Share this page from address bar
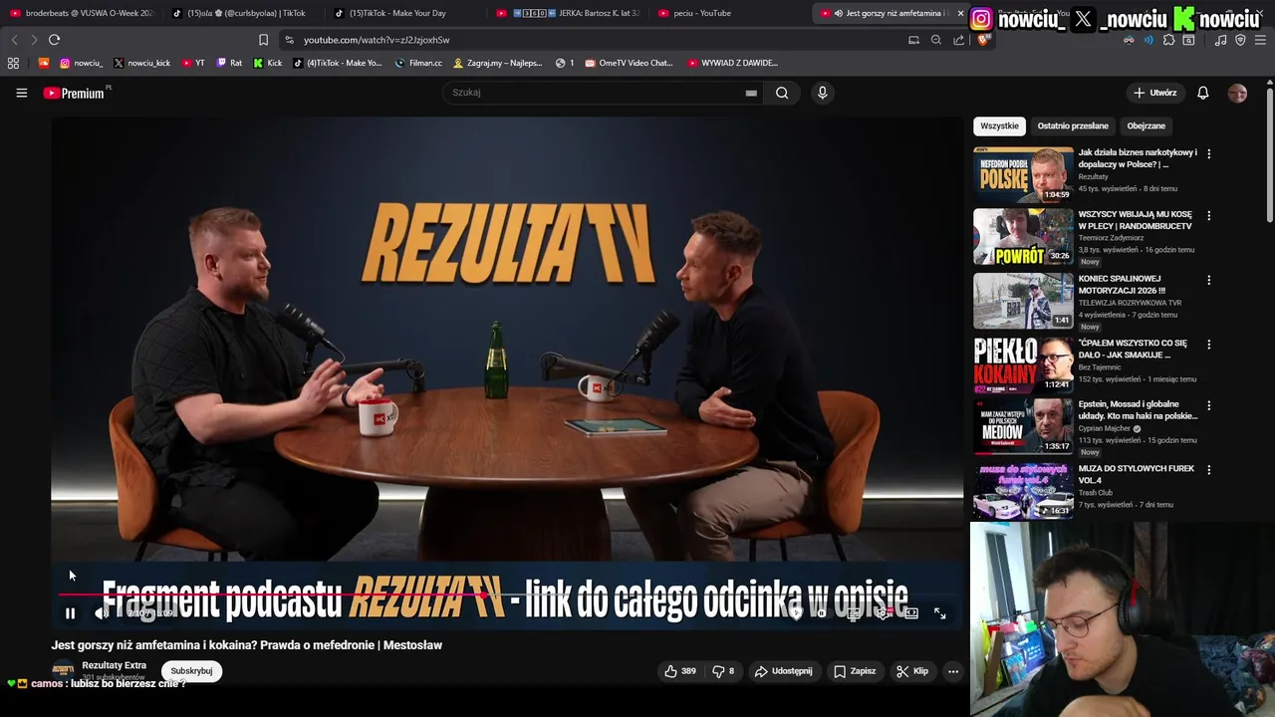 [958, 40]
